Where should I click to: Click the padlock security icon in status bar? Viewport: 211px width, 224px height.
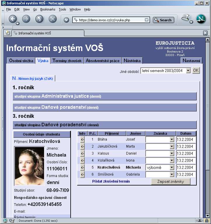tap(207, 221)
